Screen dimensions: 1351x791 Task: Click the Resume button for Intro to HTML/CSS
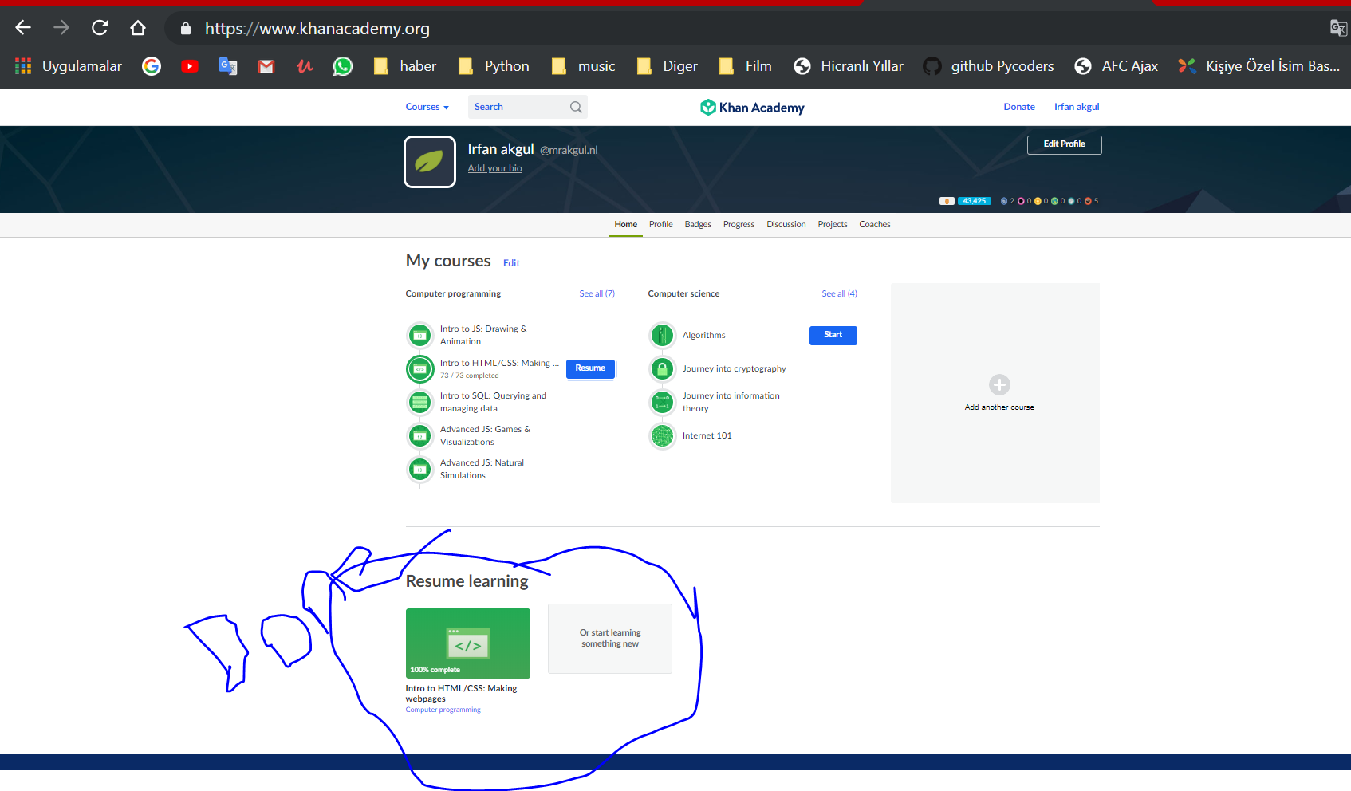coord(590,368)
